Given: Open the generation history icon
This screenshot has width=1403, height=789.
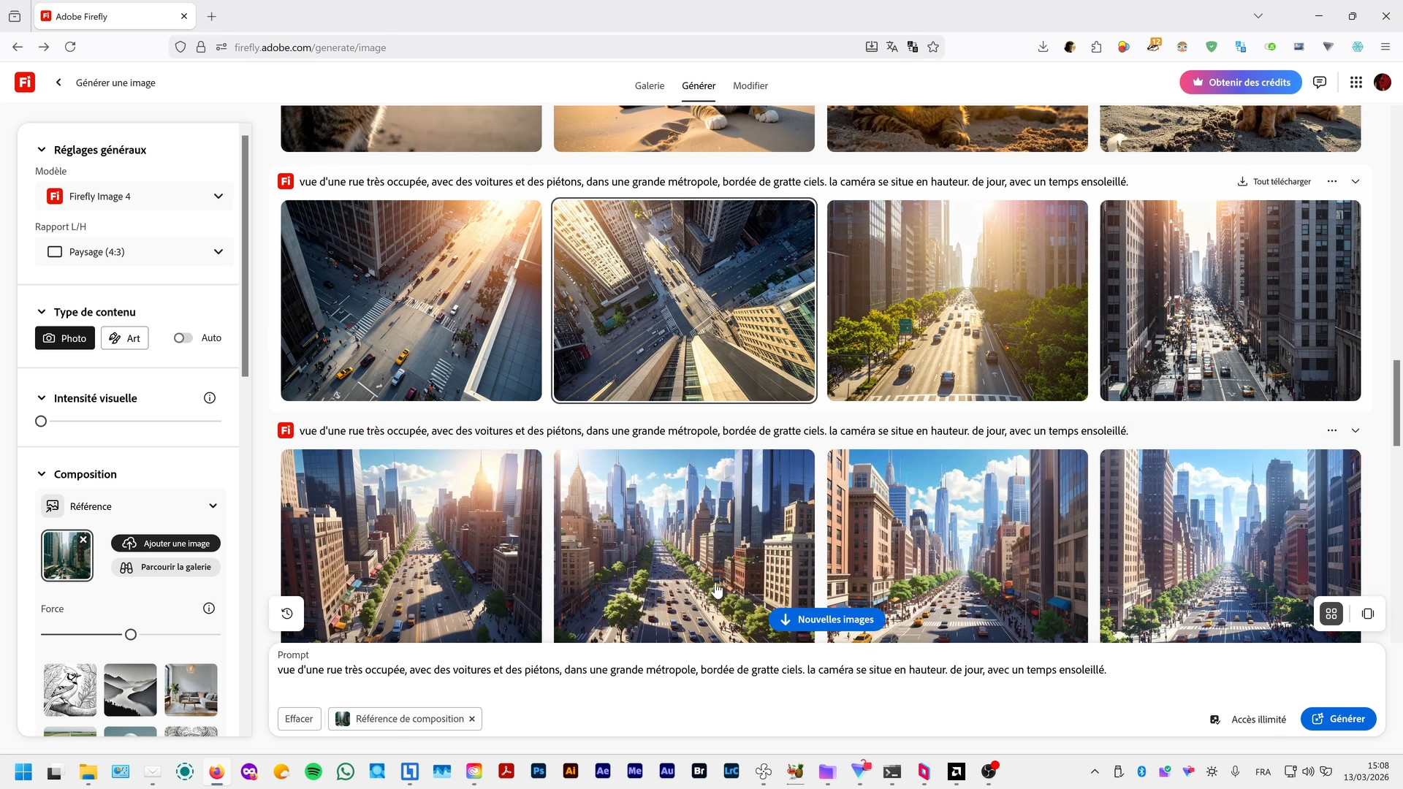Looking at the screenshot, I should pos(287,614).
